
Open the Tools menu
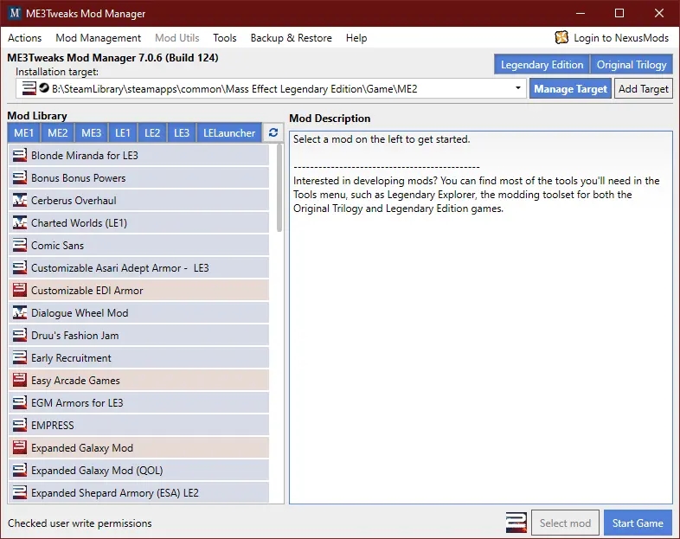(x=225, y=38)
